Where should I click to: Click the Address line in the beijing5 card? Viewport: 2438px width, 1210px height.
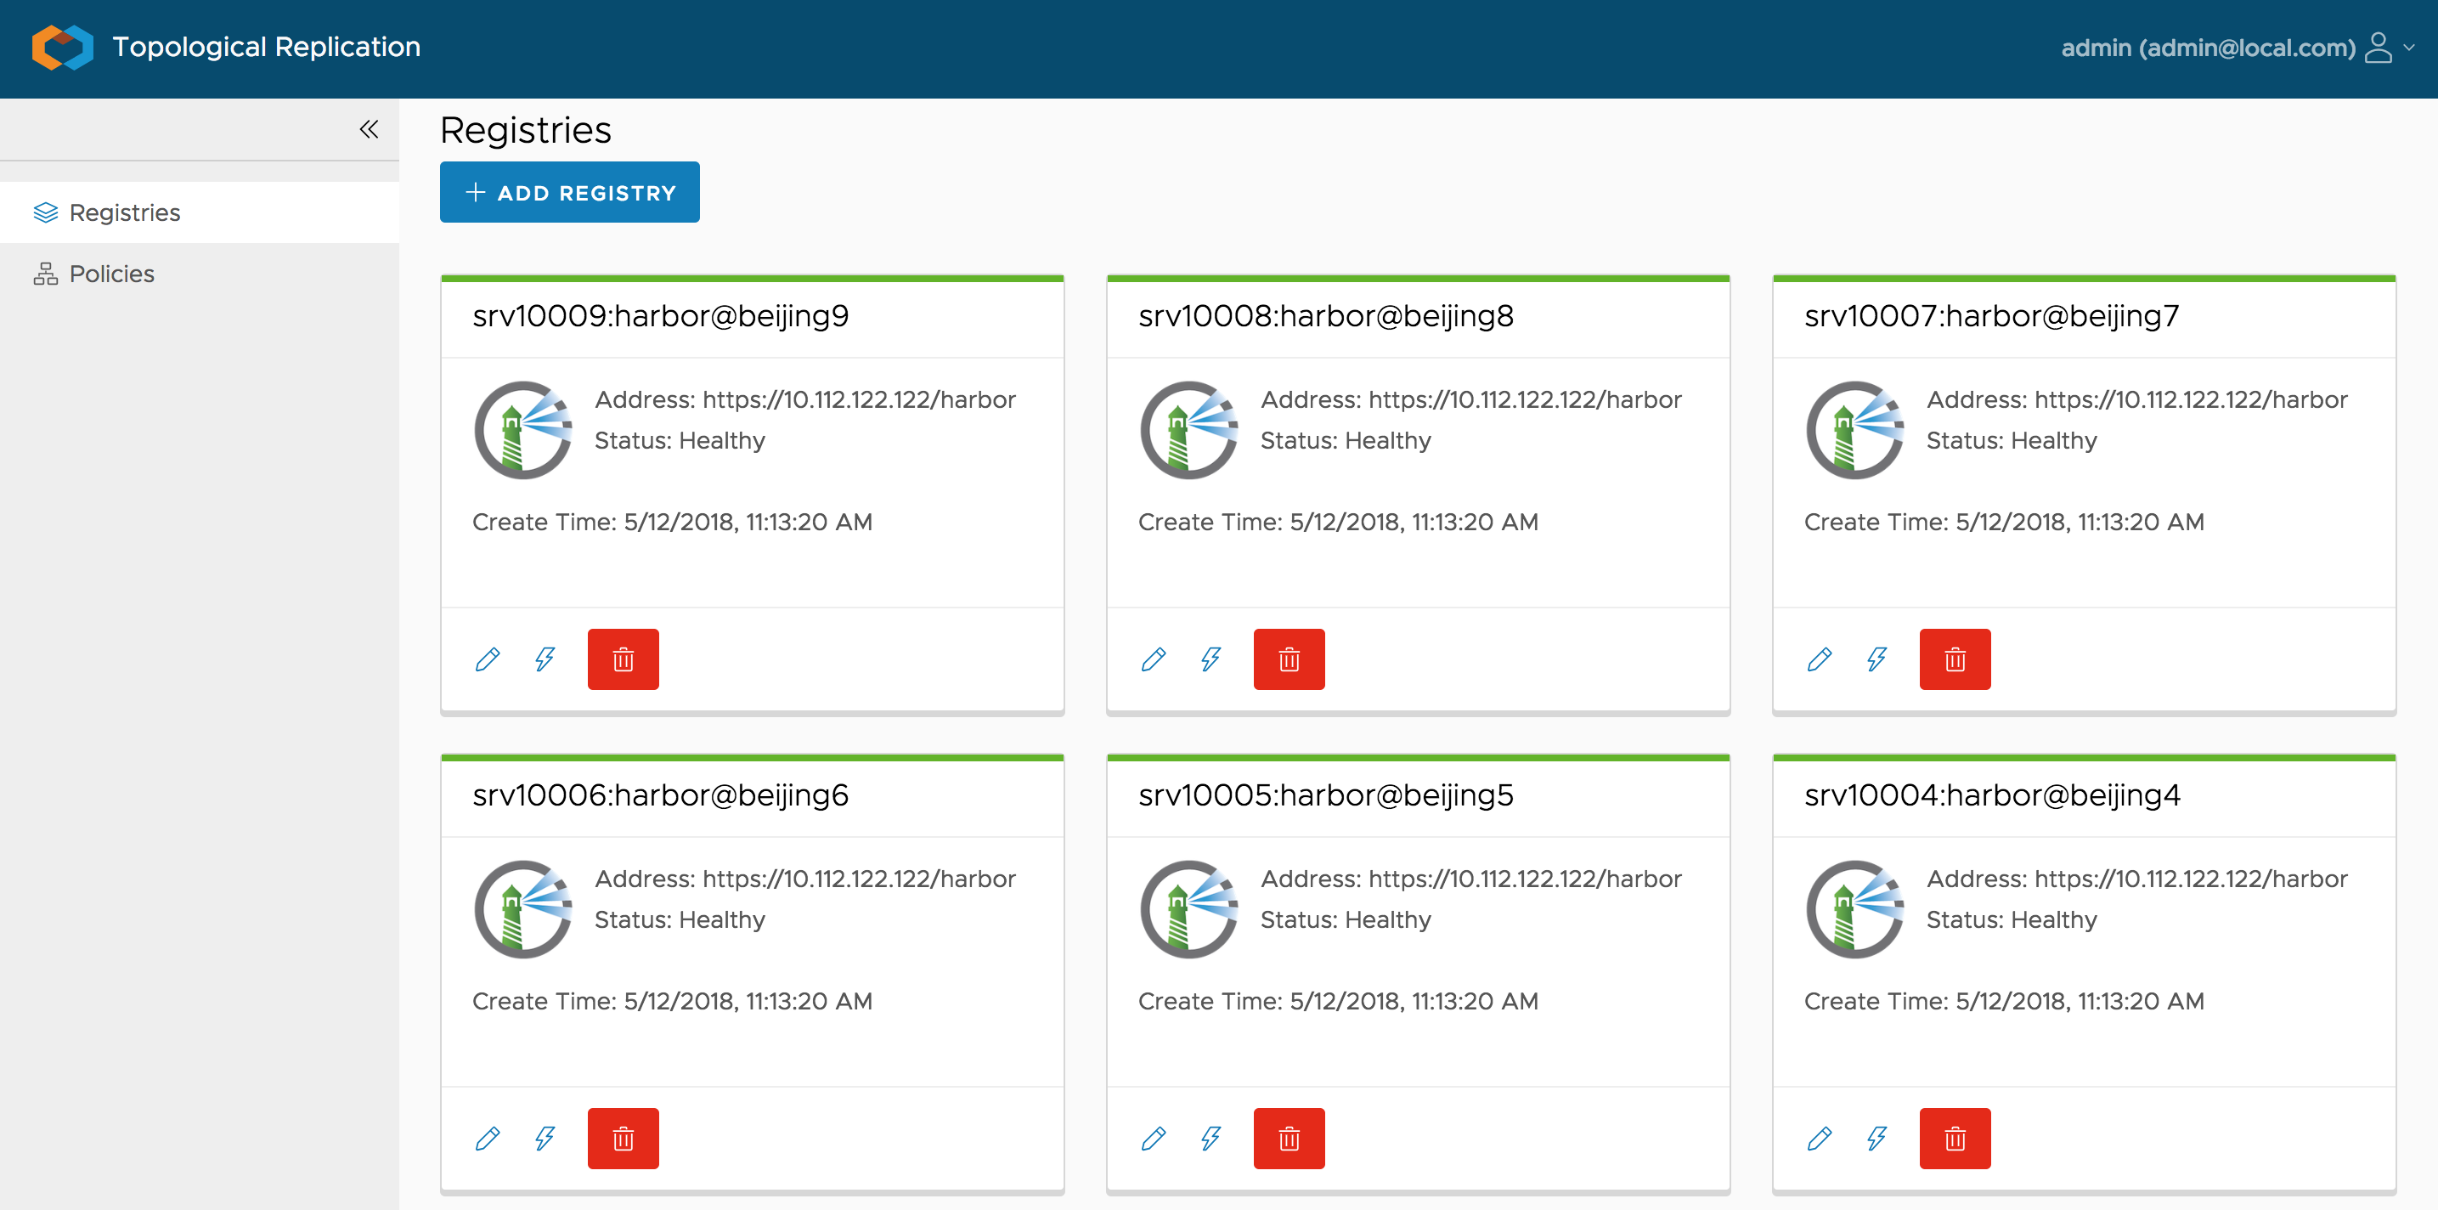(1471, 879)
